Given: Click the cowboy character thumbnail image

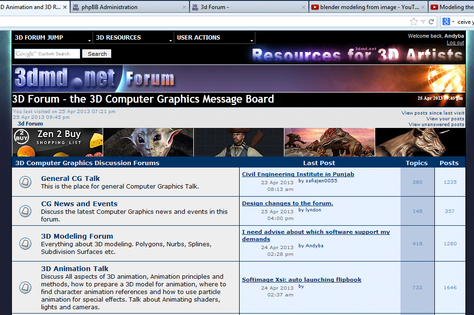Looking at the screenshot, I should pyautogui.click(x=239, y=142).
